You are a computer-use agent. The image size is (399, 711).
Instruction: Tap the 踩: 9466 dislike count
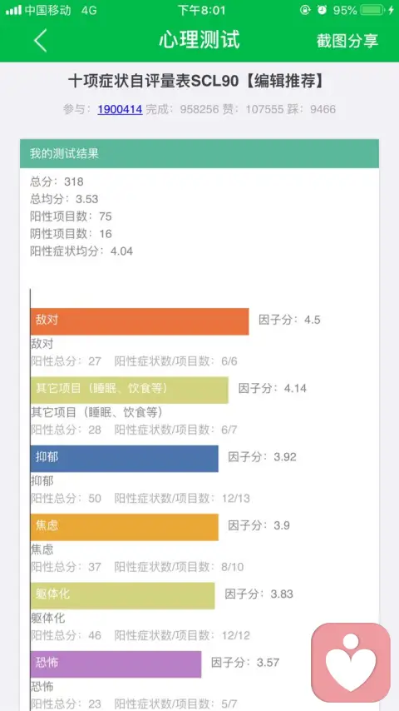(x=311, y=109)
